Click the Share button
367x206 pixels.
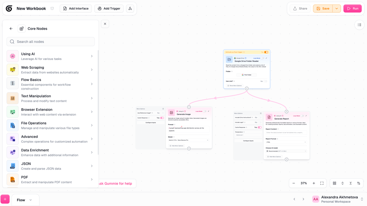pos(300,9)
